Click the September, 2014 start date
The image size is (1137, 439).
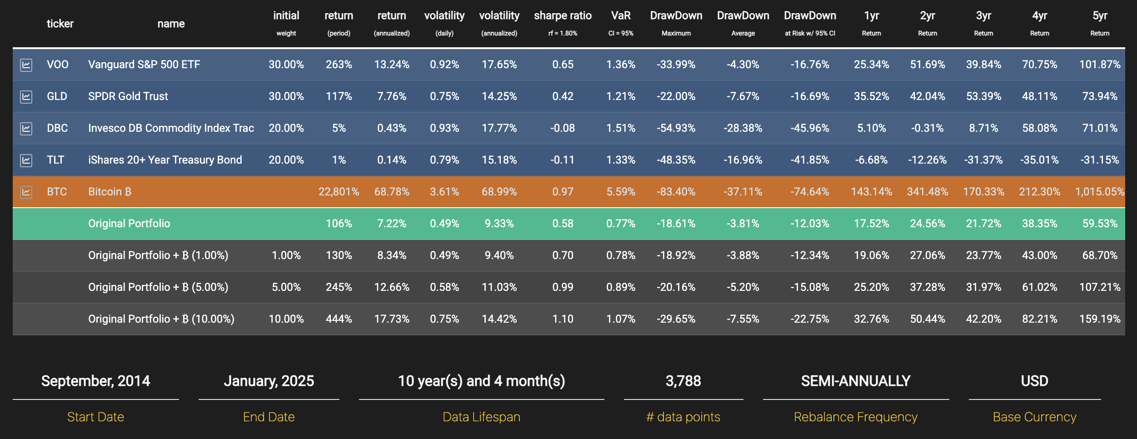(x=95, y=381)
